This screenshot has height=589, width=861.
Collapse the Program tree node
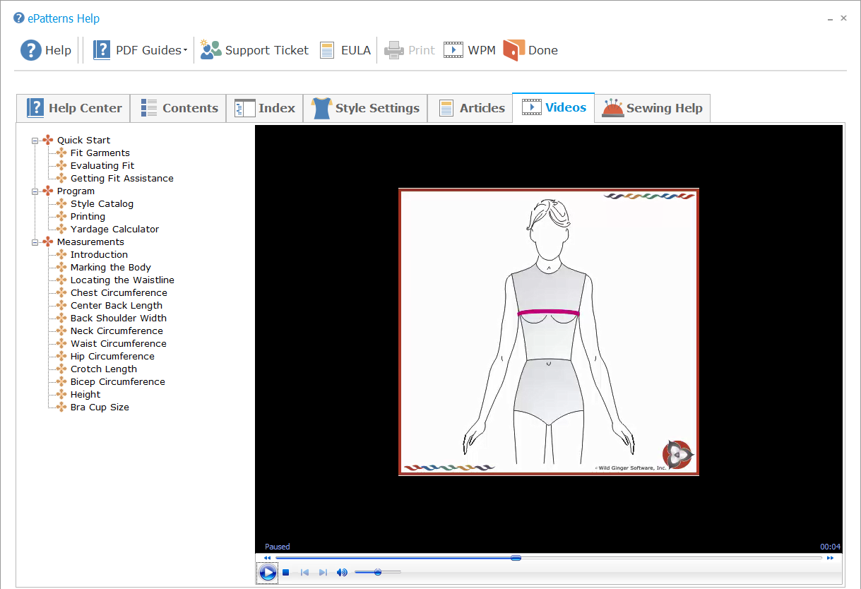pyautogui.click(x=35, y=191)
